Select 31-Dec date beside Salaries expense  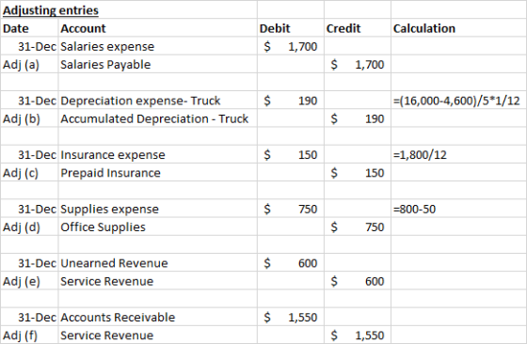click(29, 46)
